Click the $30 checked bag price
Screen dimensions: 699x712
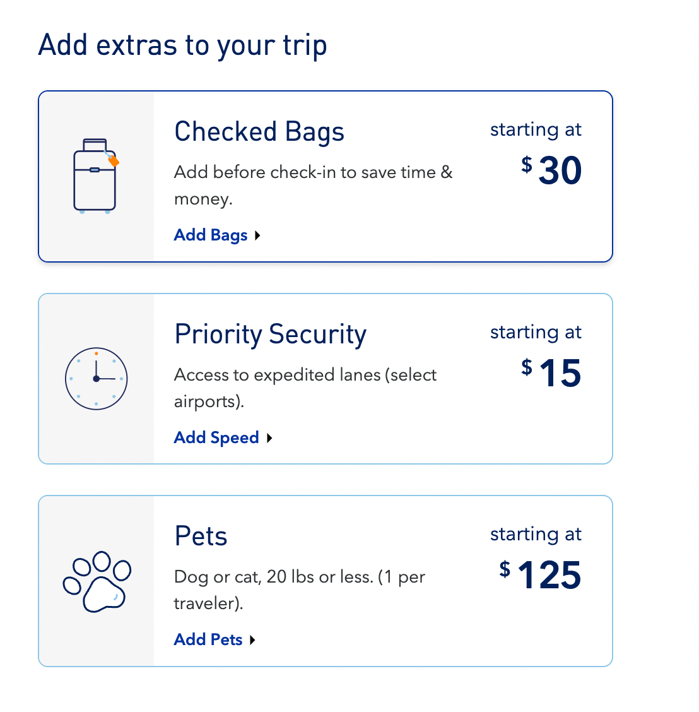(x=552, y=170)
